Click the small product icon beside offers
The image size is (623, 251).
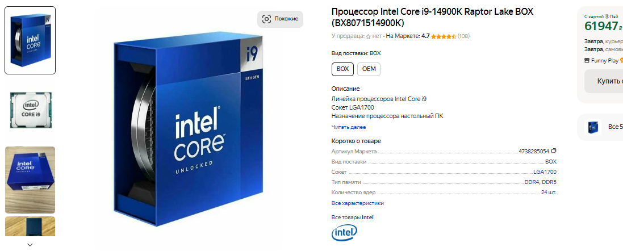click(593, 127)
